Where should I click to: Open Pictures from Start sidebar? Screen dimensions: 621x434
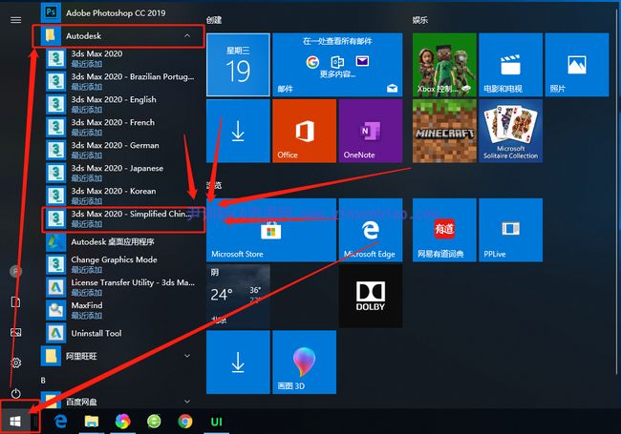point(16,333)
